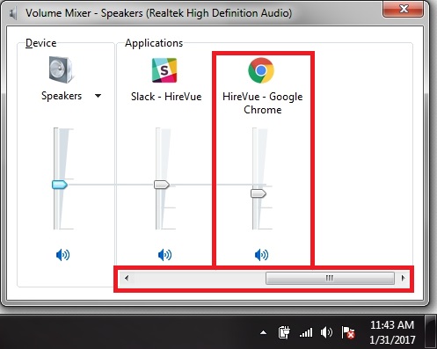Click the Speakers volume slider handle
The width and height of the screenshot is (437, 349).
click(60, 185)
